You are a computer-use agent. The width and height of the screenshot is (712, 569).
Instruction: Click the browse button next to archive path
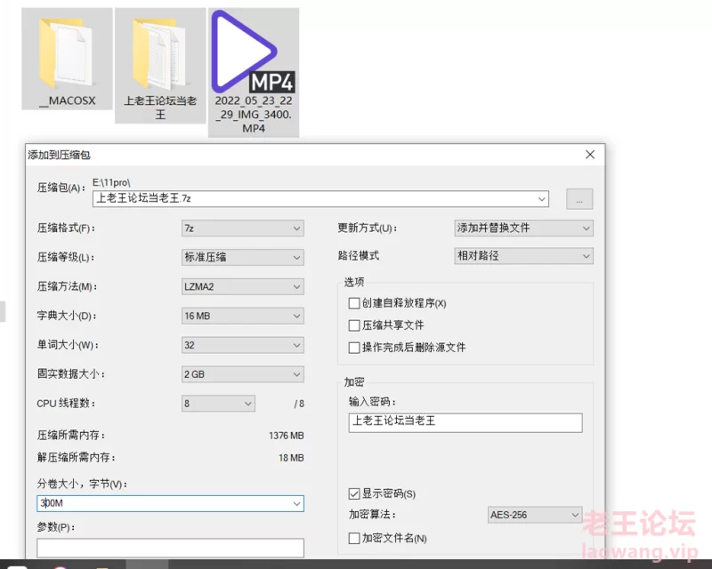(x=579, y=199)
